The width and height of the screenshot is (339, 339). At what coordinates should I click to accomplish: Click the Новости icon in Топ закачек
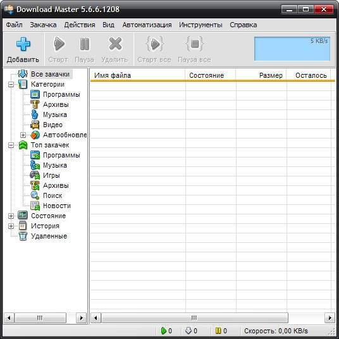click(x=35, y=206)
